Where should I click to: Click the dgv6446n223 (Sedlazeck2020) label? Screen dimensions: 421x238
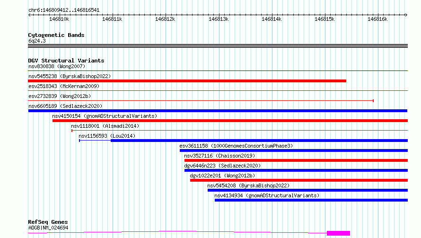point(222,166)
